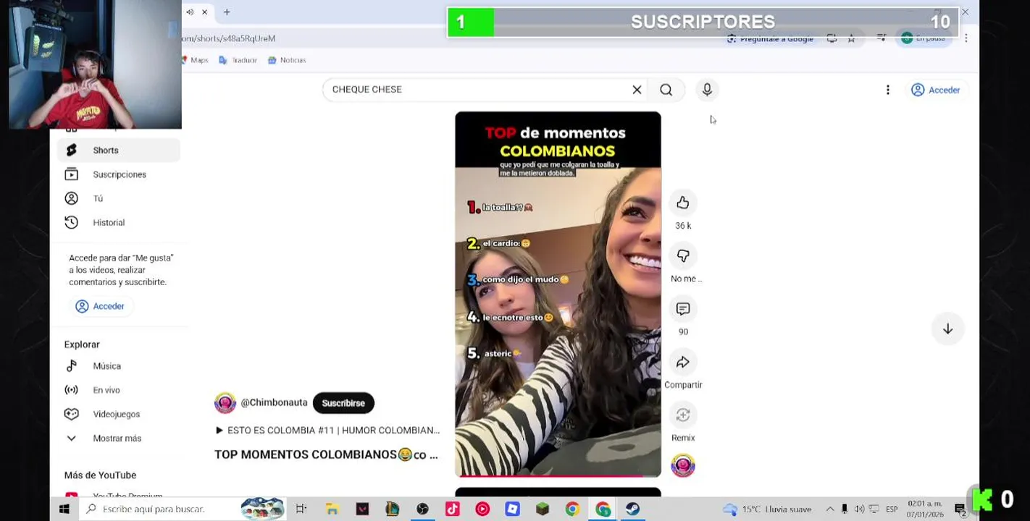
Task: Open ESTO ES COLOMBIA #11 linked video
Action: coord(327,430)
